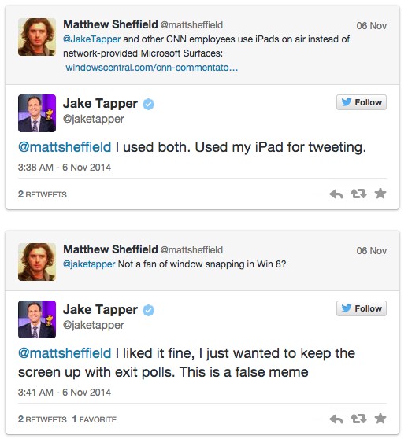Viewport: 408px width, 439px height.
Task: Open the windowscentral.com article link
Action: [x=151, y=68]
